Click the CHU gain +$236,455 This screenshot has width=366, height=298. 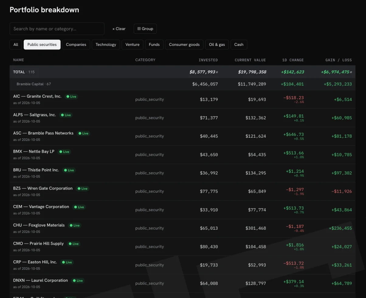point(340,228)
